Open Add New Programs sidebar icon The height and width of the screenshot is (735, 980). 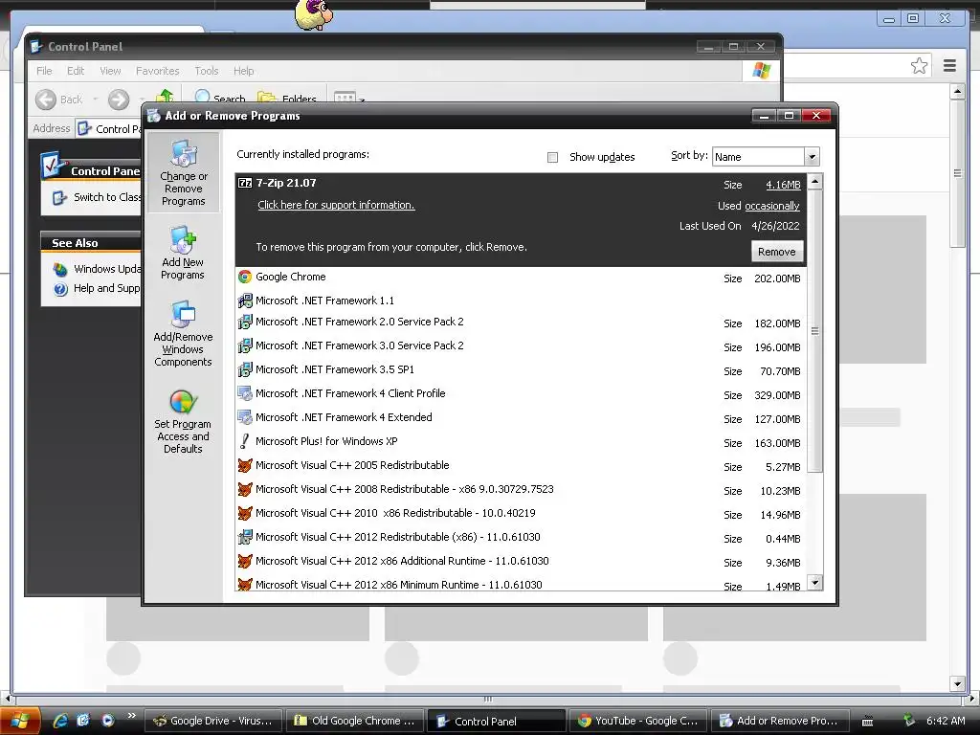pyautogui.click(x=183, y=253)
